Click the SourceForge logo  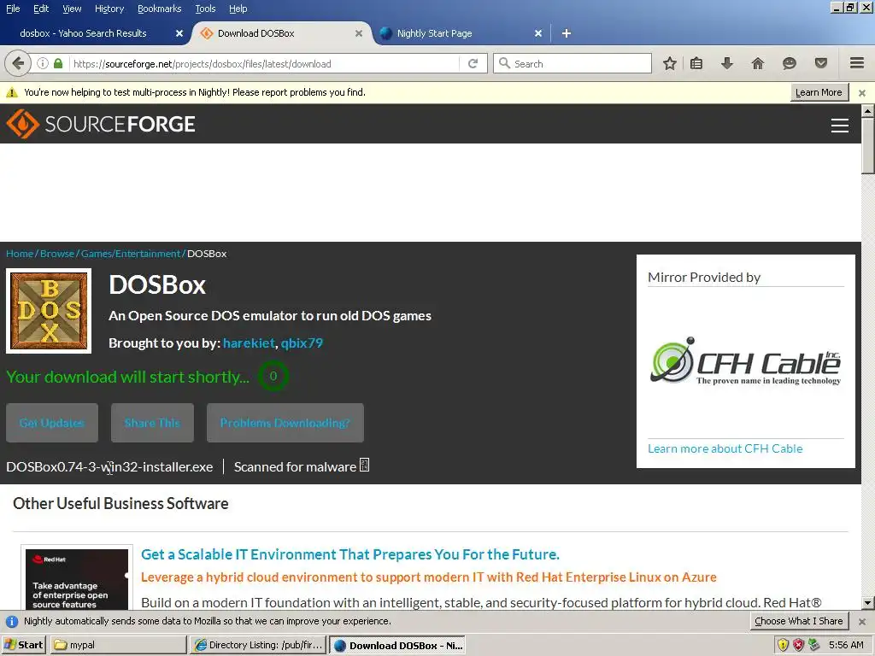(101, 123)
